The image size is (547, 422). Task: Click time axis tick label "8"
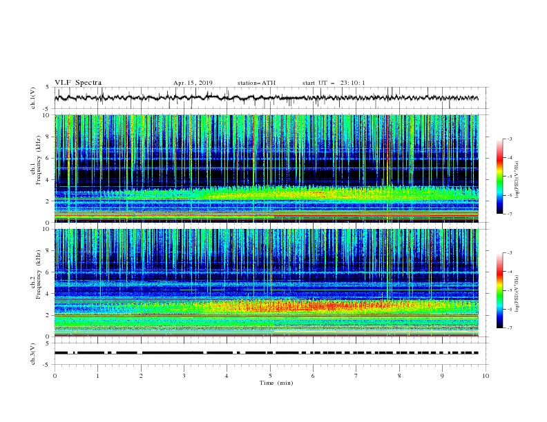[x=399, y=376]
